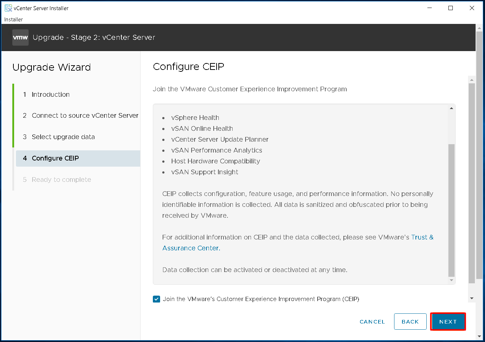Click the 'Upgrade Wizard' heading
485x342 pixels.
[x=51, y=67]
